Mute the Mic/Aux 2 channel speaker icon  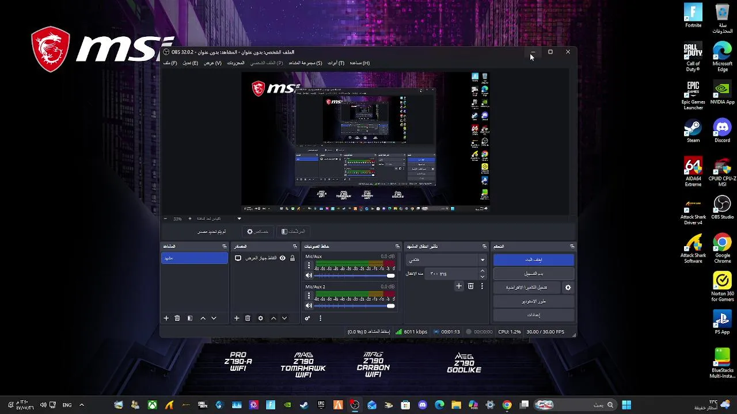pyautogui.click(x=309, y=305)
